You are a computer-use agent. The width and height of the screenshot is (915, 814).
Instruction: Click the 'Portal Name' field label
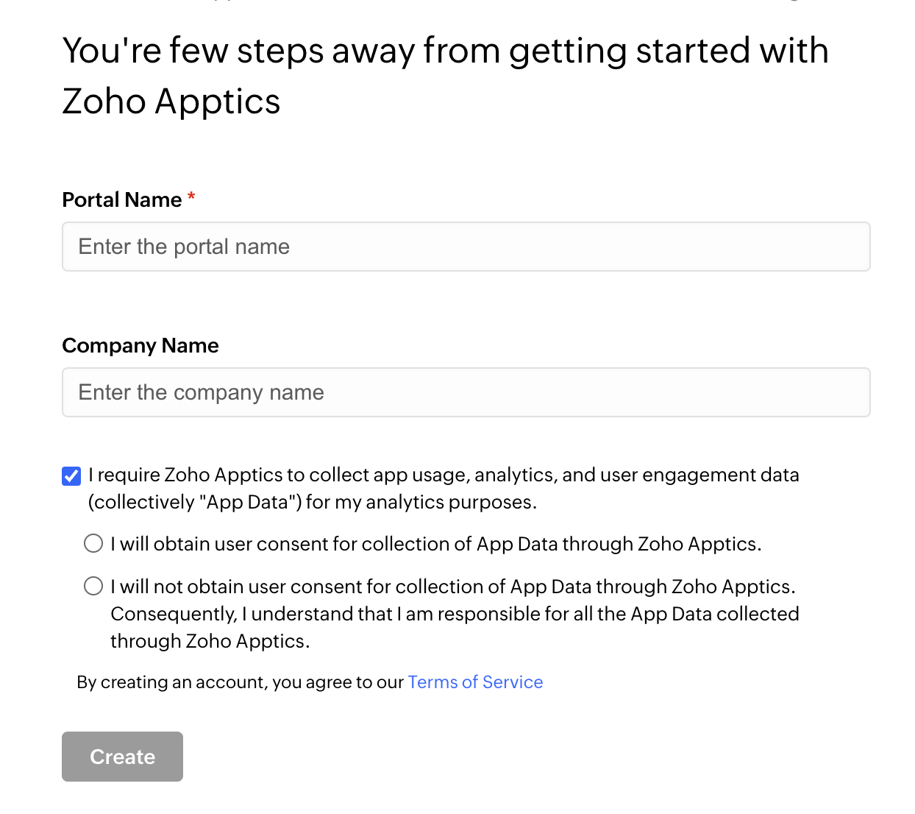coord(122,200)
